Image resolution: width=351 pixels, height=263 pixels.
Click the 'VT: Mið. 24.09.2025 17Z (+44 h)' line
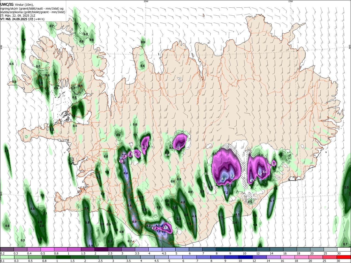click(22, 19)
